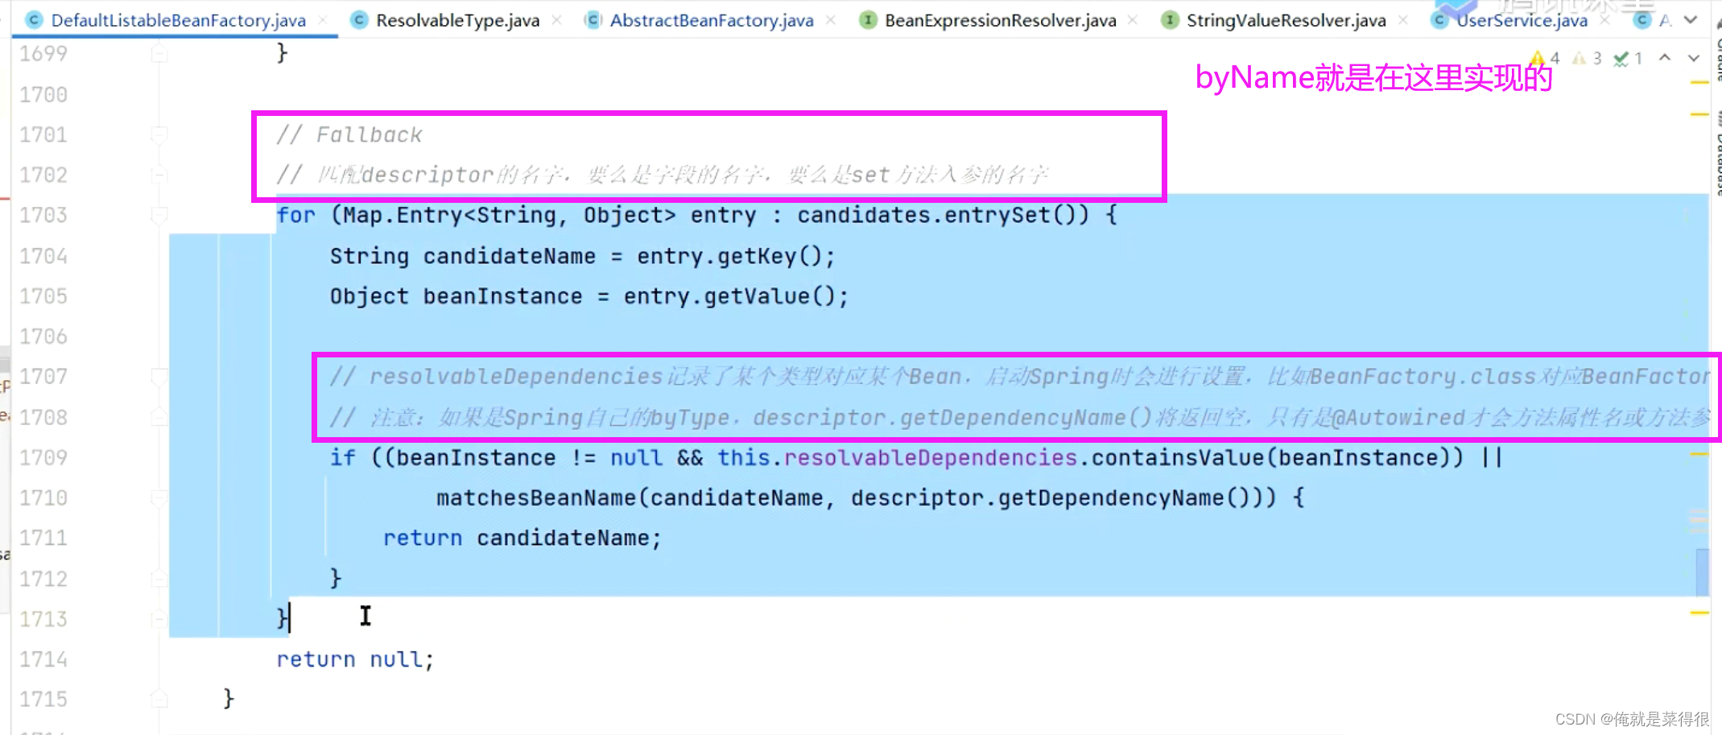Viewport: 1722px width, 735px height.
Task: Click the fold end marker at line 1702
Action: (x=159, y=175)
